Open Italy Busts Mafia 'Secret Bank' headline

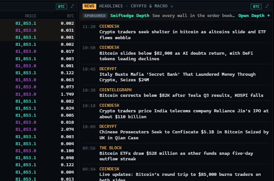coord(177,77)
